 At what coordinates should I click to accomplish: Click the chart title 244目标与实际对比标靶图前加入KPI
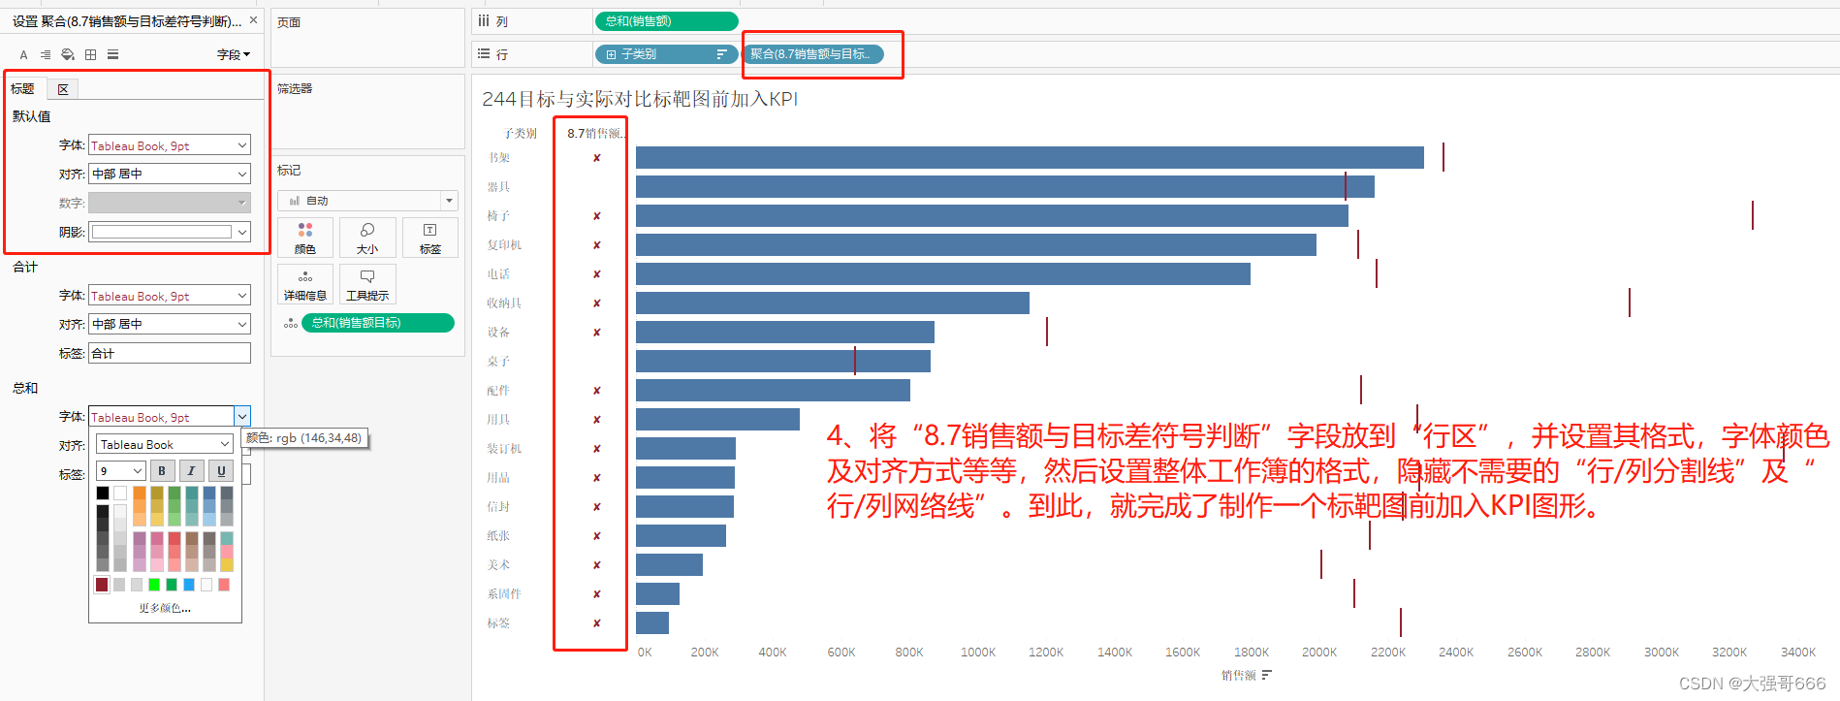pos(640,99)
